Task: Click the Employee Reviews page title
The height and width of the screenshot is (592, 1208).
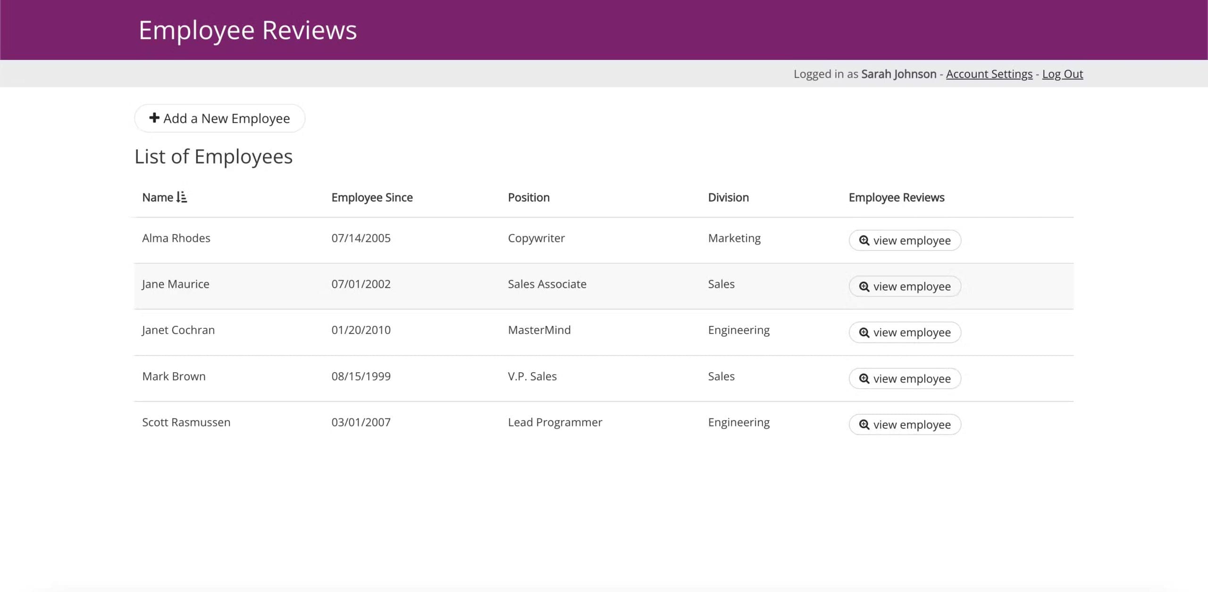Action: [x=247, y=30]
